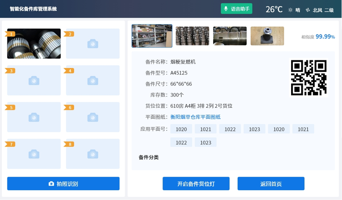
Task: Click the orange number 5 badge
Action: click(10, 107)
